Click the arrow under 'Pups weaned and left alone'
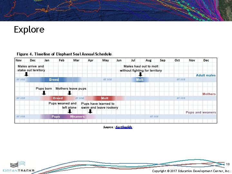 tap(70, 111)
